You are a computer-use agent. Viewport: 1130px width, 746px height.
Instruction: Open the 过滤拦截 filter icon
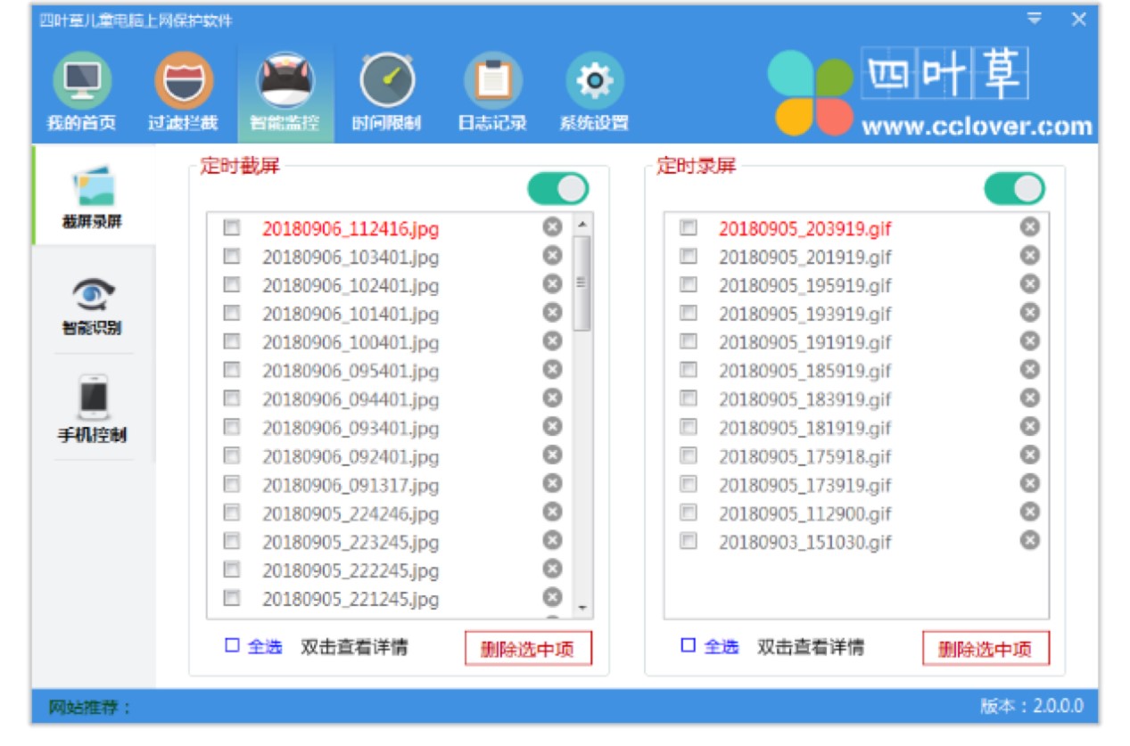[183, 83]
